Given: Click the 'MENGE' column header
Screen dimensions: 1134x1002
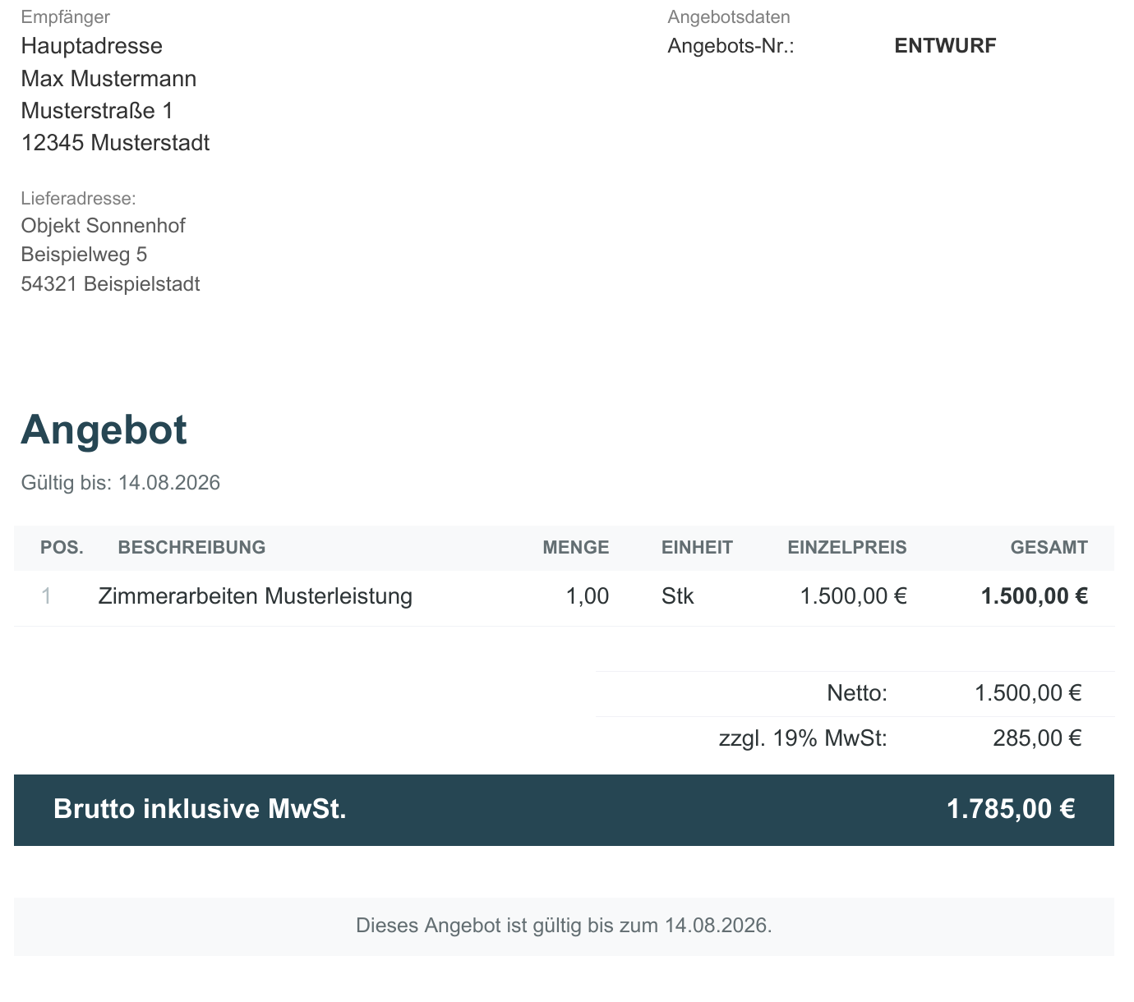Looking at the screenshot, I should (576, 548).
